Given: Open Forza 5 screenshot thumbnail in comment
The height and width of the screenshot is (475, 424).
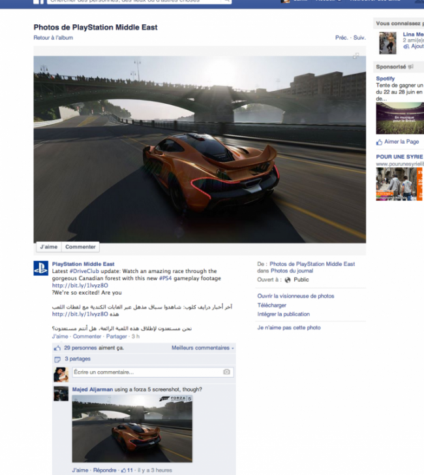Looking at the screenshot, I should tap(132, 429).
